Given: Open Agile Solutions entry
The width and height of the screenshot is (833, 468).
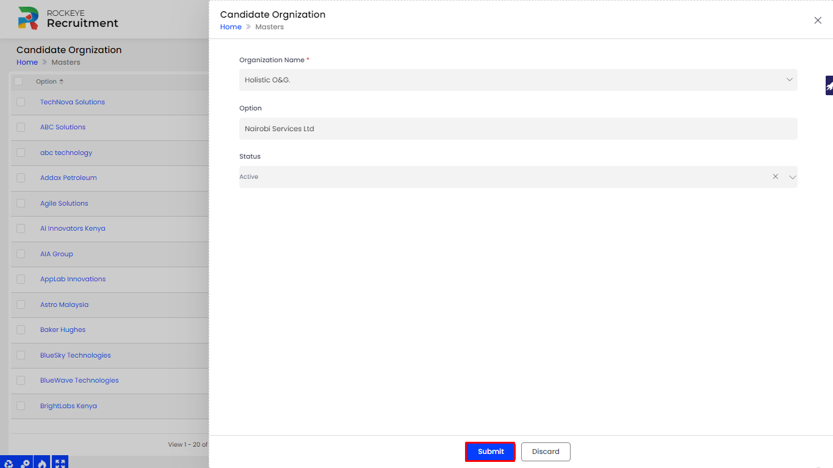Looking at the screenshot, I should [x=64, y=203].
